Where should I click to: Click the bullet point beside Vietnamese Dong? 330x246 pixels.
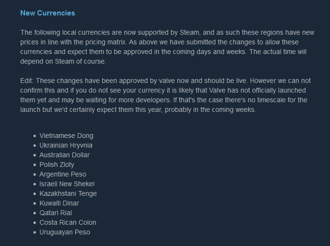coord(35,136)
